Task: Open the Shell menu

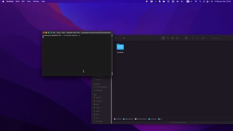Action: (x=17, y=1)
